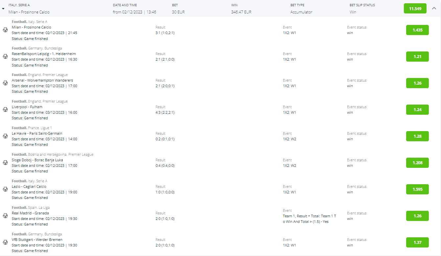Click the football icon beside Liverpool - Fulham
Image resolution: width=441 pixels, height=256 pixels.
pyautogui.click(x=5, y=109)
